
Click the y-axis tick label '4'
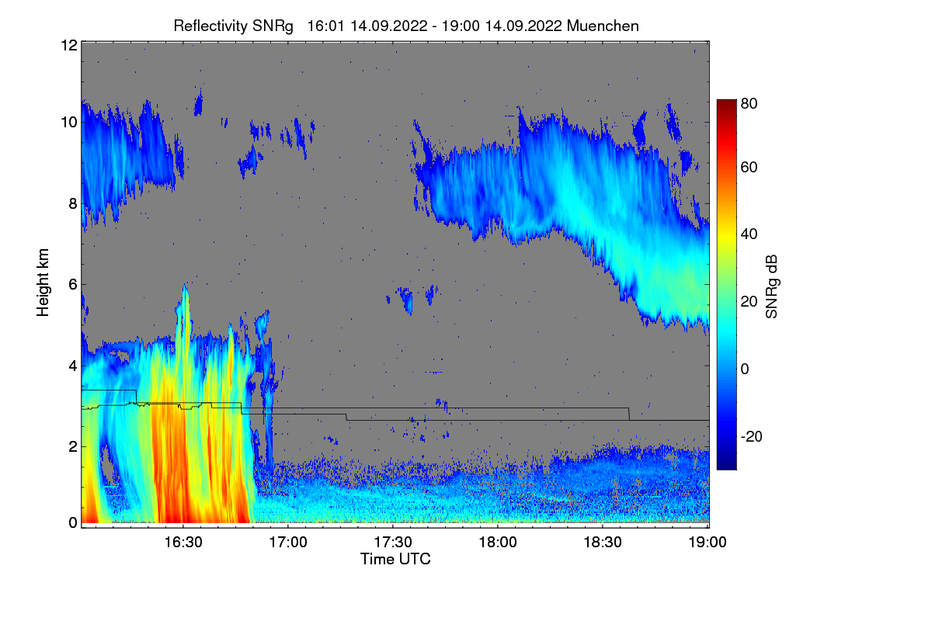click(71, 365)
